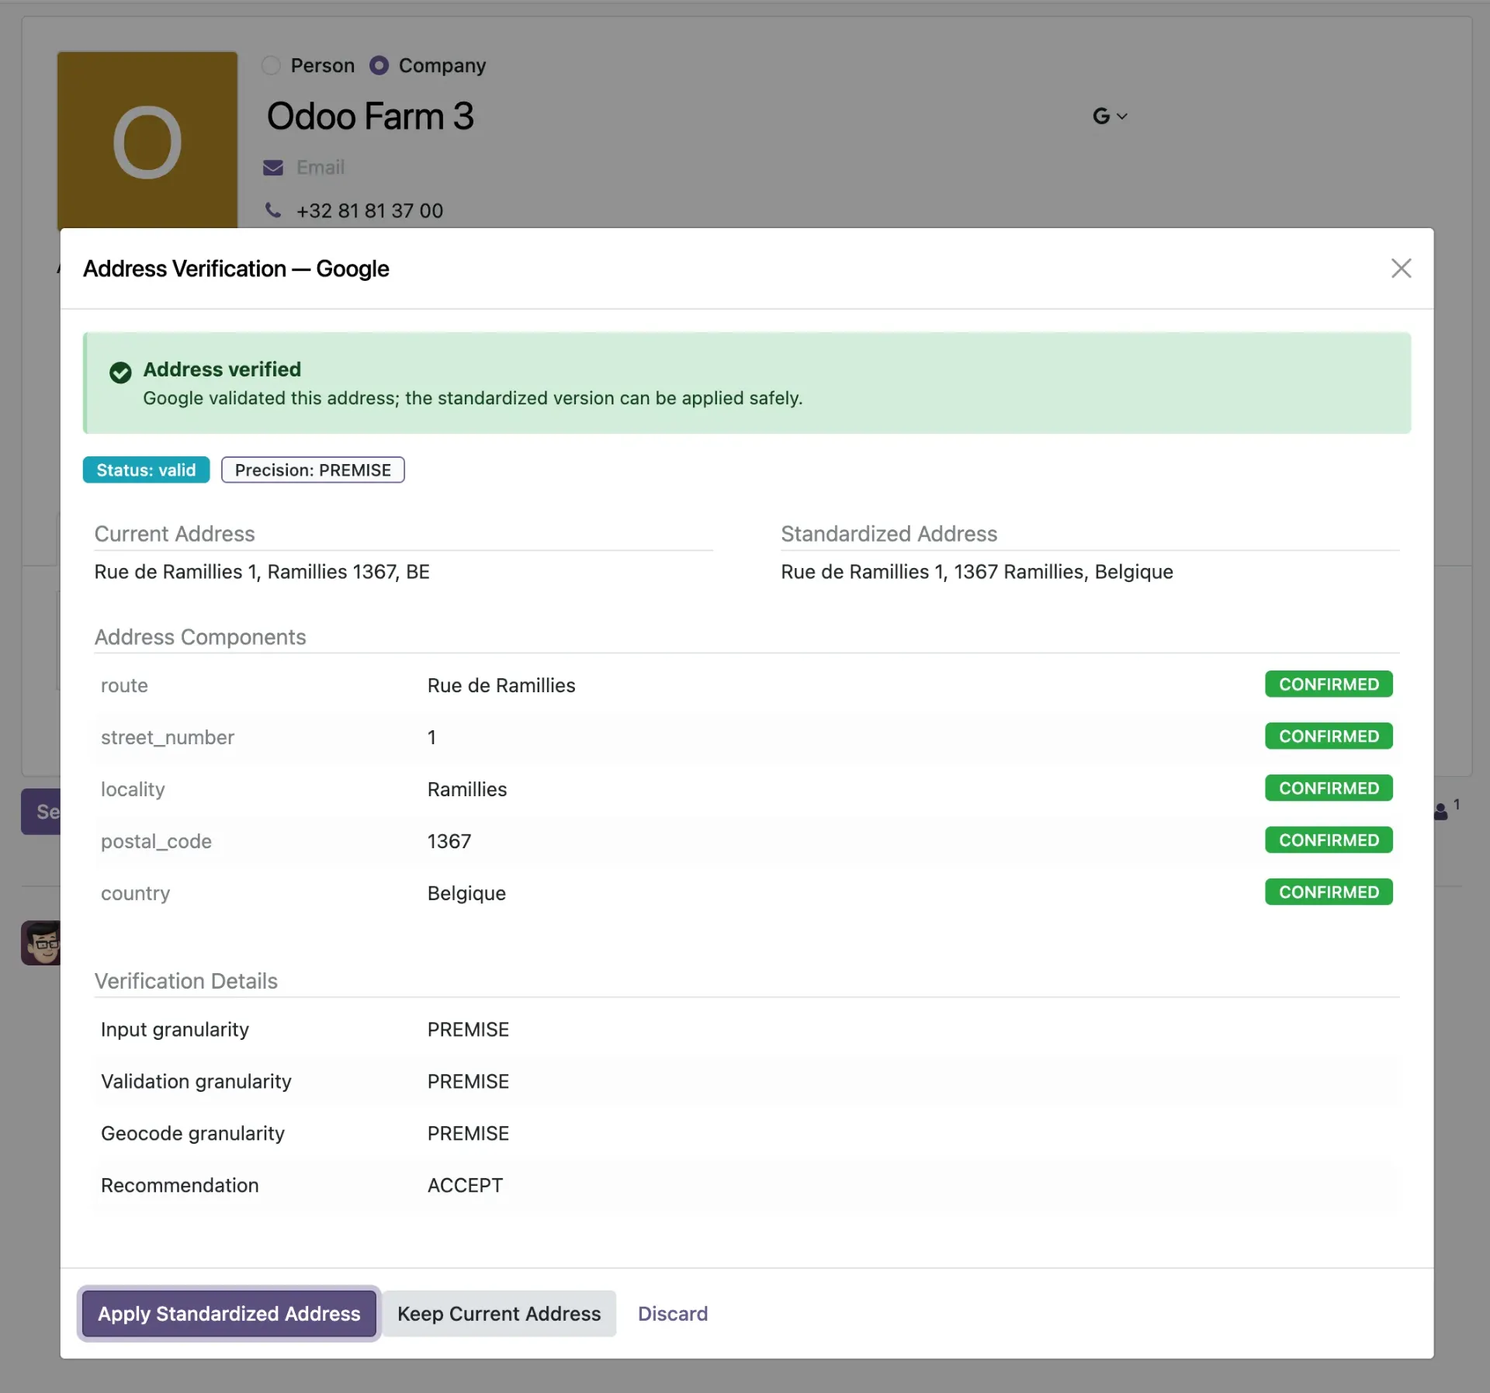The image size is (1490, 1393).
Task: Select the Person radio button
Action: pos(271,65)
